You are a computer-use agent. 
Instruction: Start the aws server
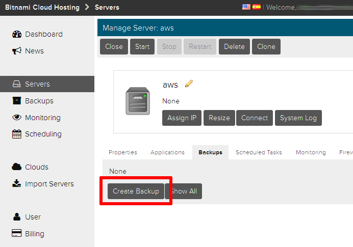[142, 46]
